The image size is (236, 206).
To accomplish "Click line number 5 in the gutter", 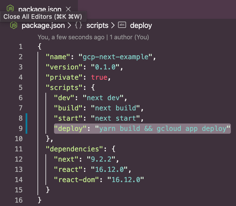I will 21,87.
